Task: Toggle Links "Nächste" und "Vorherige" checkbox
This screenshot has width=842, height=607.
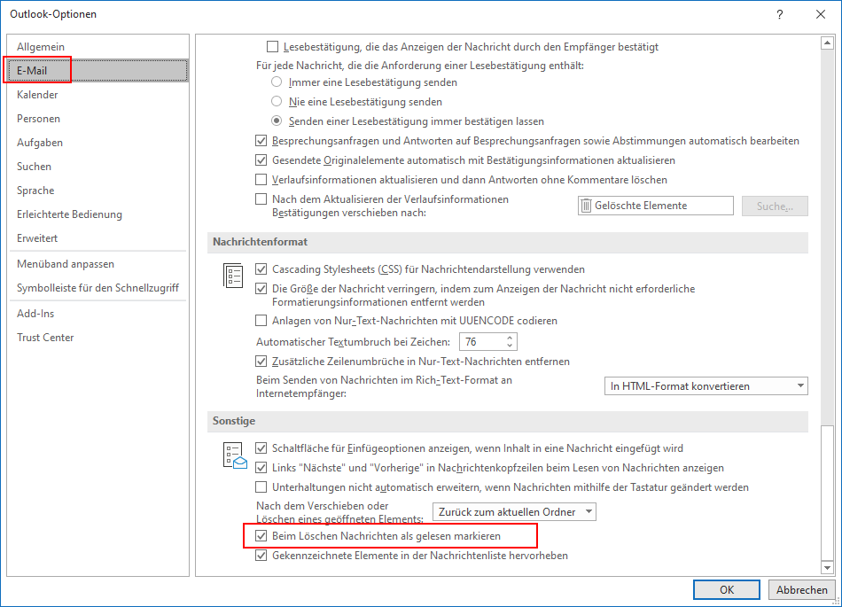Action: click(x=261, y=468)
